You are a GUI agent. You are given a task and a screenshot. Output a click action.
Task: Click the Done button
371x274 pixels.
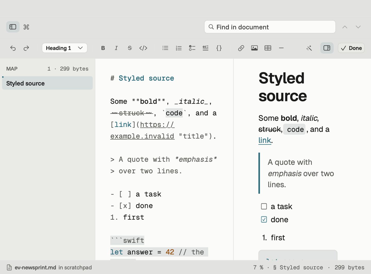click(351, 48)
